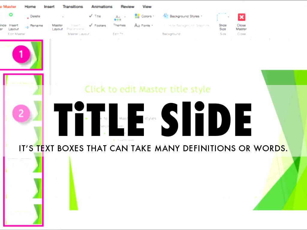Viewport: 307px width, 230px height.
Task: Click the 'Click to edit Master title style' text
Action: click(x=148, y=89)
